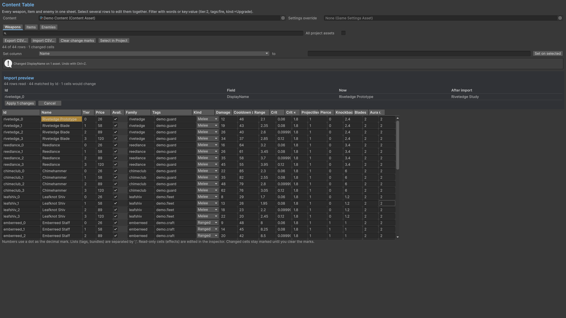Click the Apply 1 changes button
The height and width of the screenshot is (318, 566).
tap(20, 103)
